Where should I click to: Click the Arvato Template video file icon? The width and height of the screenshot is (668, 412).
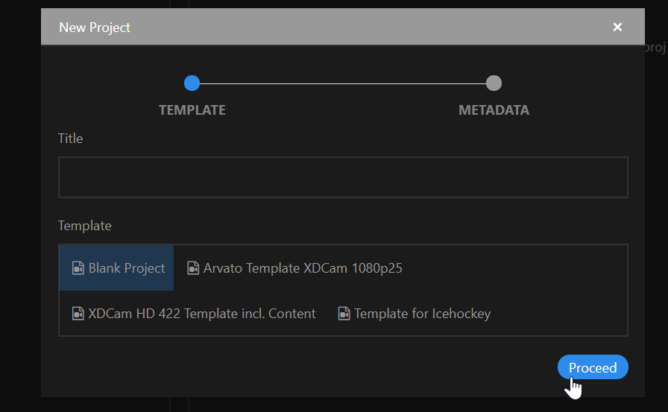point(193,268)
